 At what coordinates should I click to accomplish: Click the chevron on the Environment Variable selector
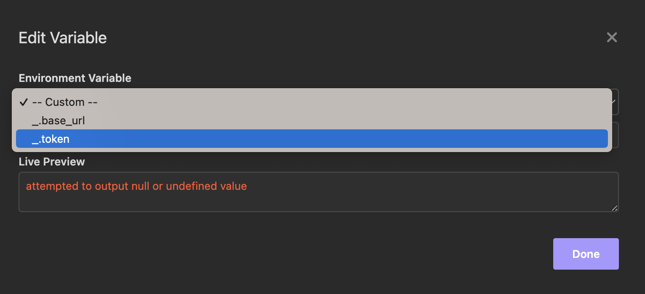tap(615, 102)
